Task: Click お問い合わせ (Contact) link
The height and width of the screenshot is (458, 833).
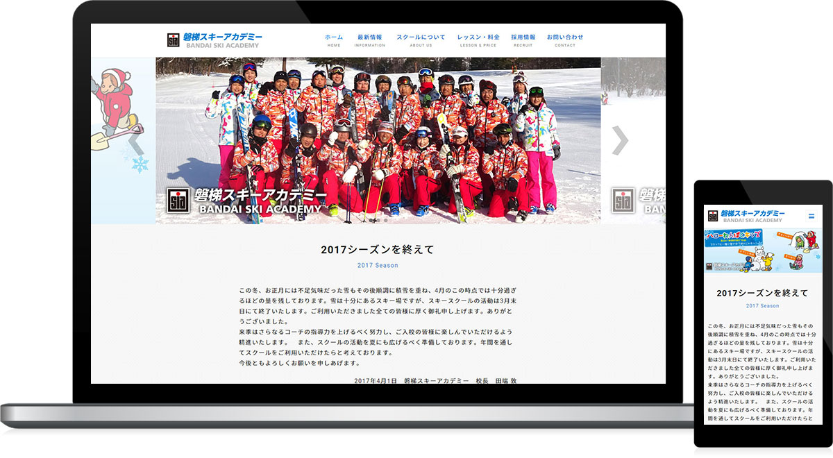Action: 565,40
